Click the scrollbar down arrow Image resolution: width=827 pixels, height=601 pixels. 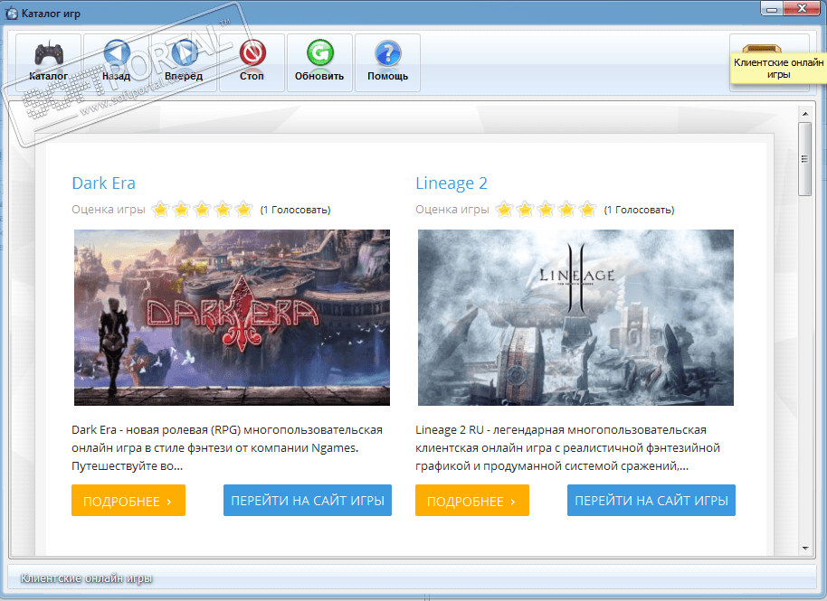pyautogui.click(x=805, y=549)
